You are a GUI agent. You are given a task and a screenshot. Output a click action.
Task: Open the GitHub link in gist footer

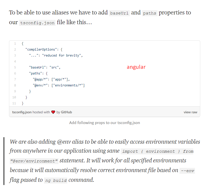click(66, 112)
